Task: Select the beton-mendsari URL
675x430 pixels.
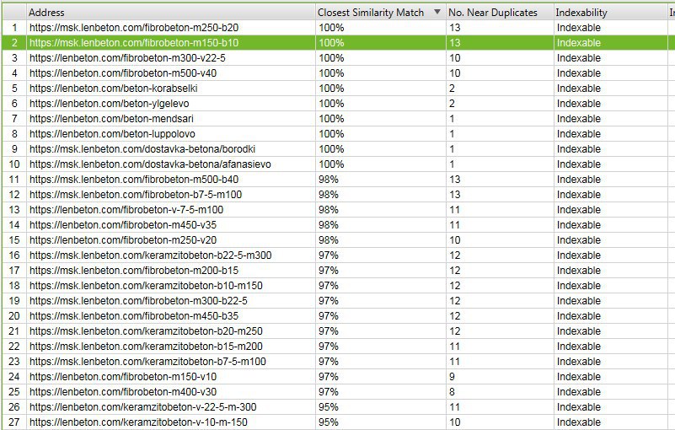Action: tap(111, 119)
